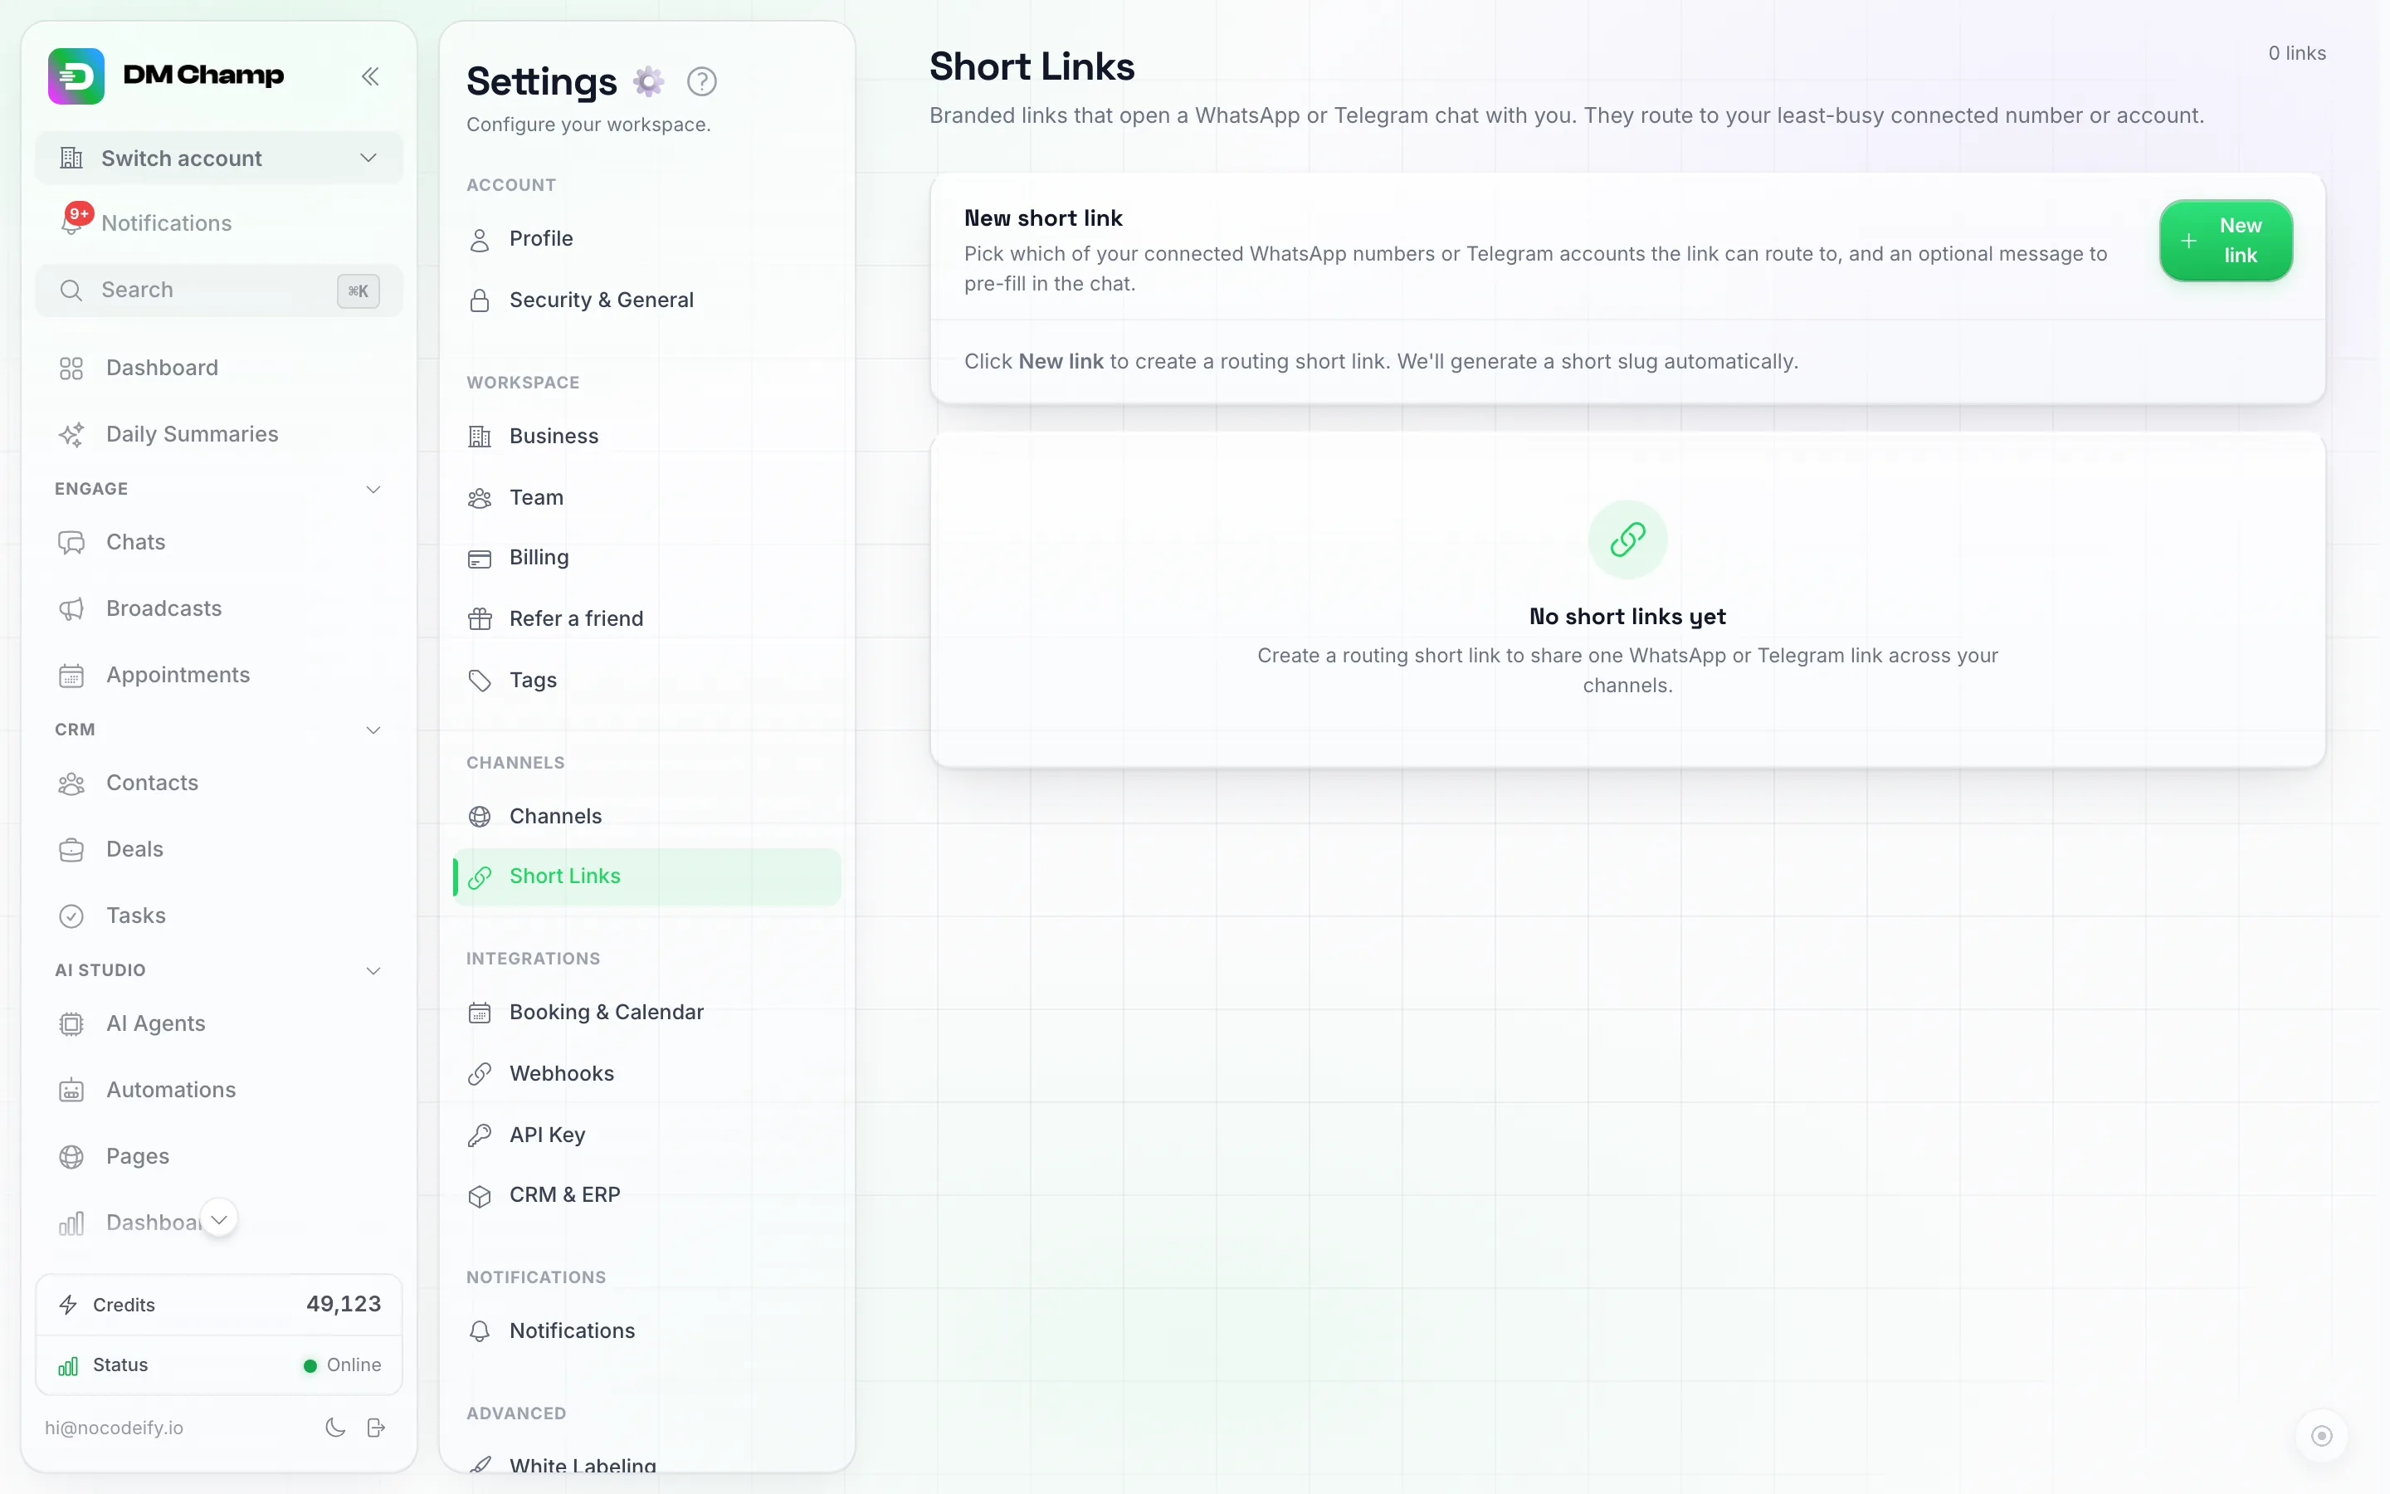Open Notifications settings in settings panel
2390x1494 pixels.
tap(647, 1331)
